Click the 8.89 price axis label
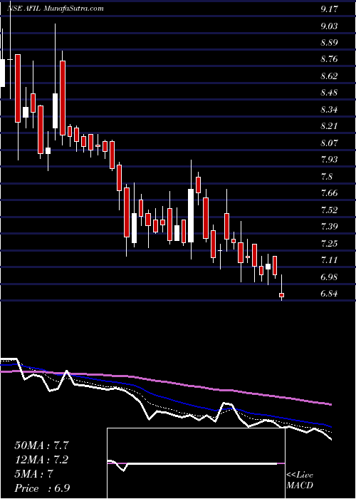This screenshot has width=356, height=499. coord(329,43)
